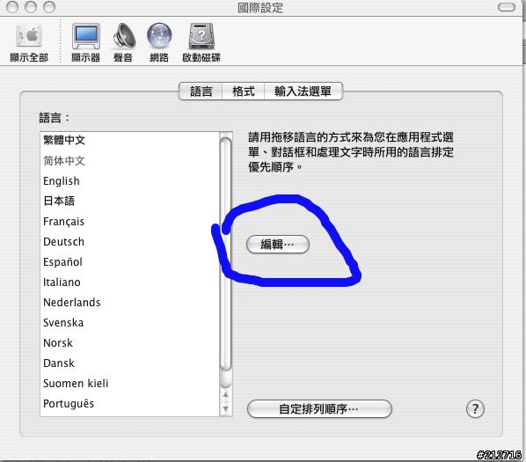Select 日本語 in the language list
The image size is (526, 462).
pyautogui.click(x=129, y=201)
